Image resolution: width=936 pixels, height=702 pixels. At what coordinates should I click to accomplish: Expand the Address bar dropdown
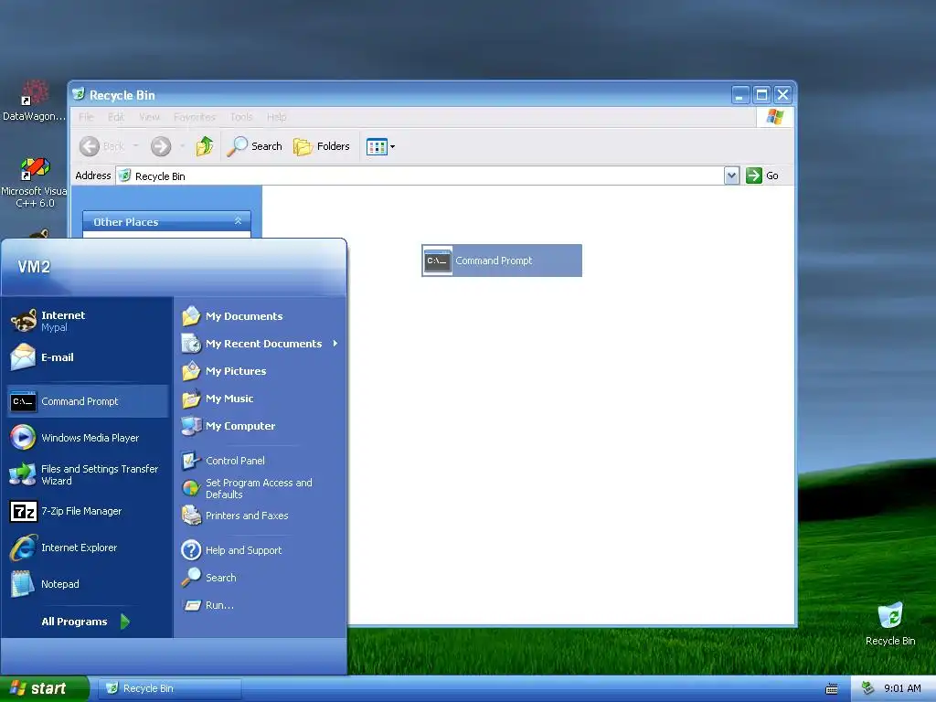[731, 175]
